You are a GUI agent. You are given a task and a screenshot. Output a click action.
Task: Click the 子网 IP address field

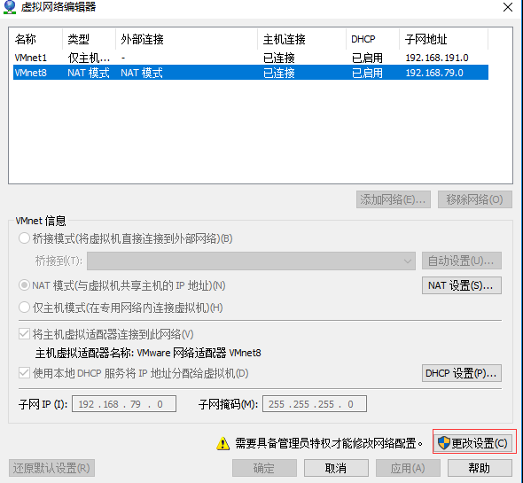tap(124, 404)
